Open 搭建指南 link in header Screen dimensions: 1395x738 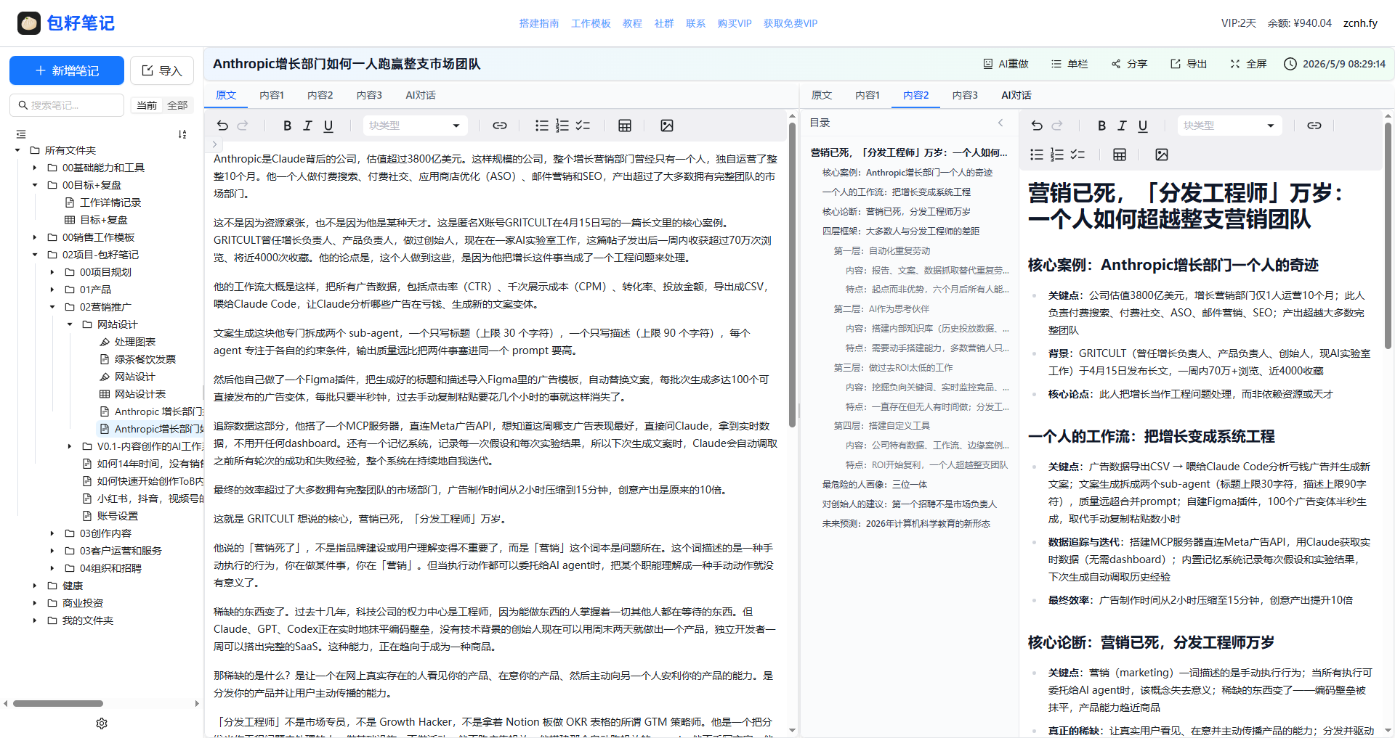coord(539,23)
